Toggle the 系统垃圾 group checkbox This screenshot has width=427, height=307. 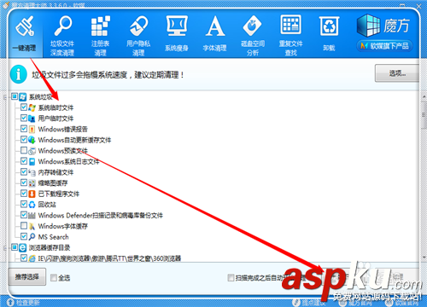click(15, 96)
